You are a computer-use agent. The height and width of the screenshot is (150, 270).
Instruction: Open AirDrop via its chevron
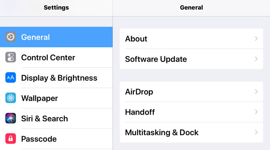tap(256, 91)
